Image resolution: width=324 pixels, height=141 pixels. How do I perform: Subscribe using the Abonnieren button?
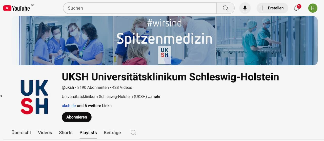click(77, 117)
